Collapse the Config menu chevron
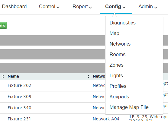The width and height of the screenshot is (168, 121). tap(124, 7)
